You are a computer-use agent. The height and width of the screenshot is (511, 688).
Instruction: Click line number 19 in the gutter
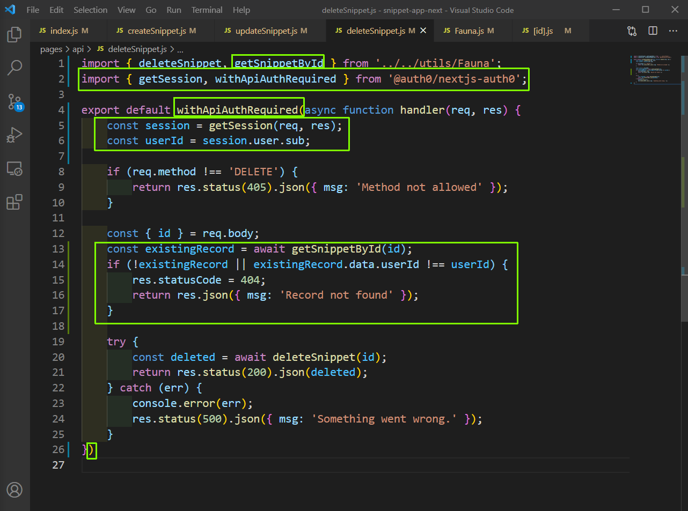(x=58, y=342)
